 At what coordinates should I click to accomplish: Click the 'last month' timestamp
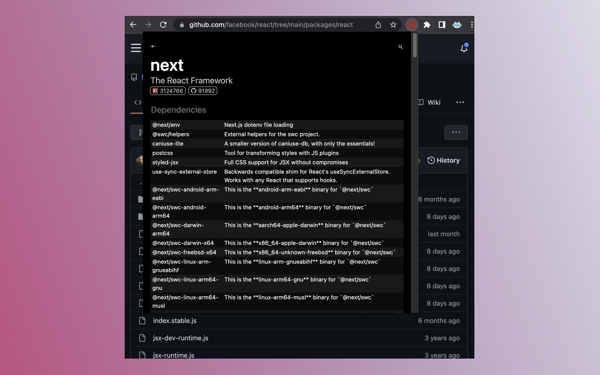444,234
